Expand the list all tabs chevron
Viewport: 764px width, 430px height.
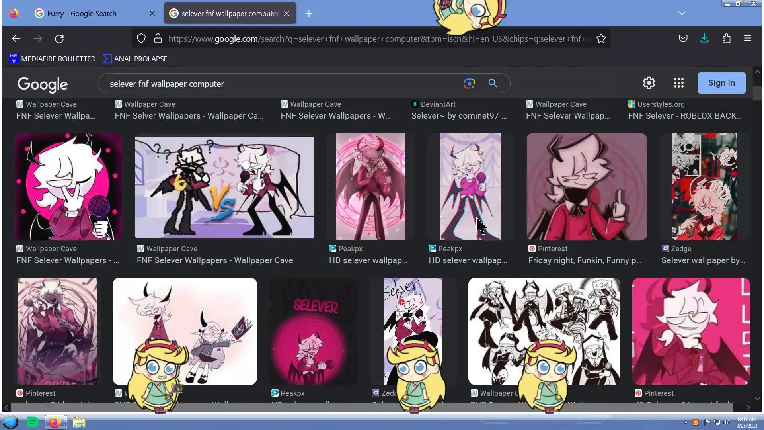click(x=682, y=13)
